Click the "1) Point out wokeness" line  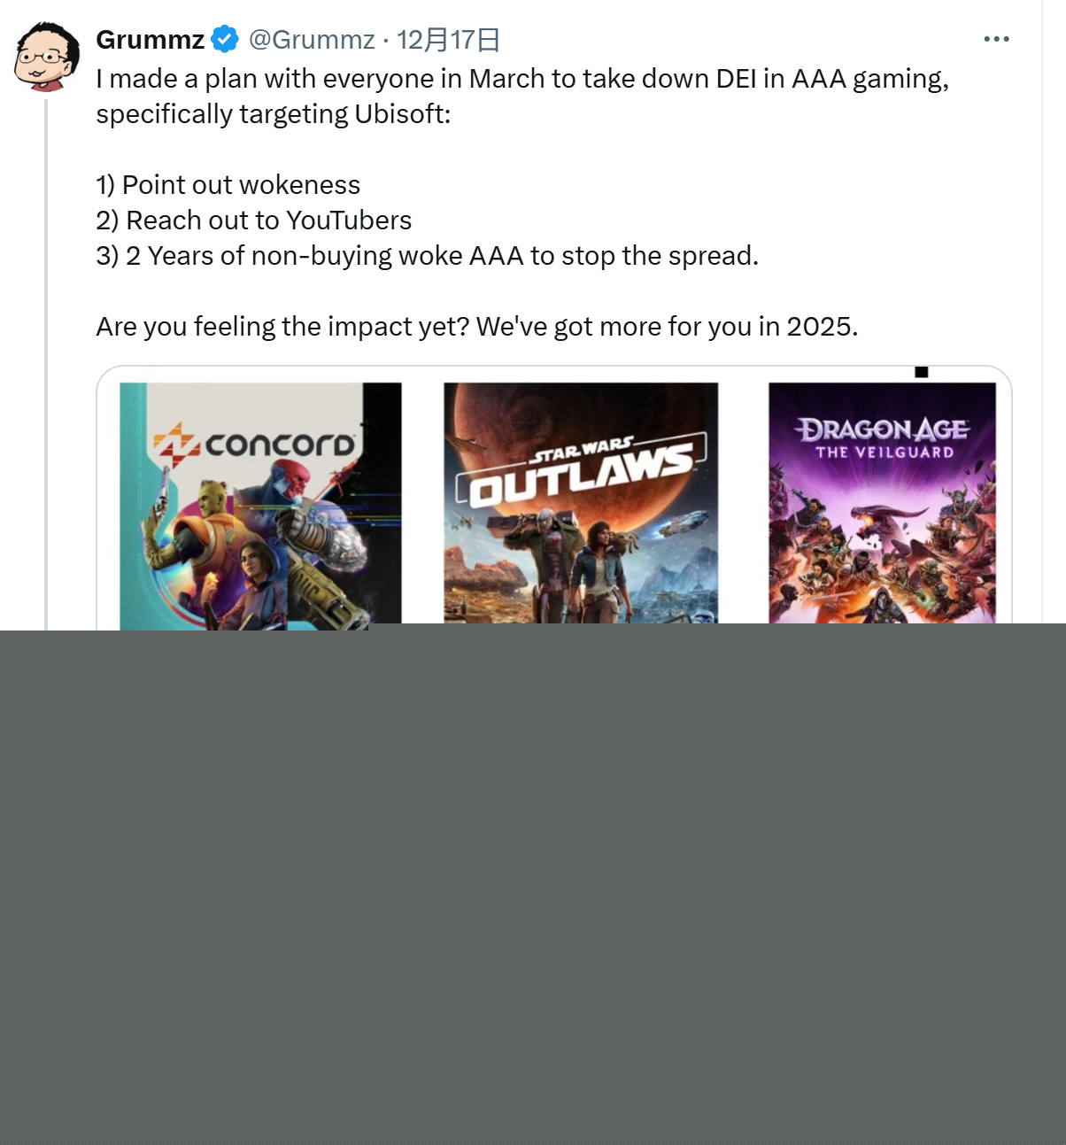pyautogui.click(x=228, y=185)
